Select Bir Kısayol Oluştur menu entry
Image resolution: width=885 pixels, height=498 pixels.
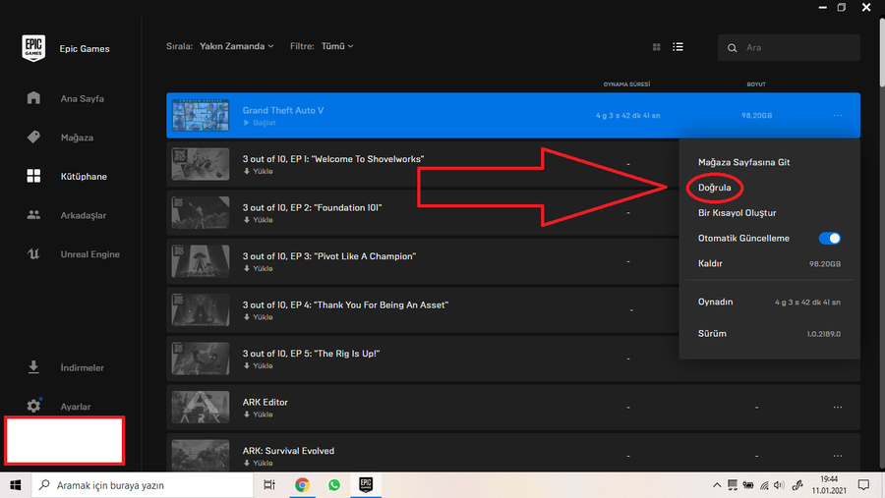click(737, 213)
